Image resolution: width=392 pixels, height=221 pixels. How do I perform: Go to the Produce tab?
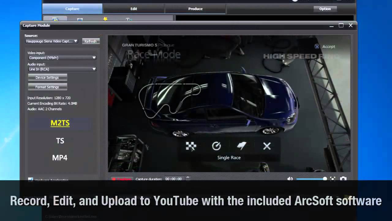point(195,9)
